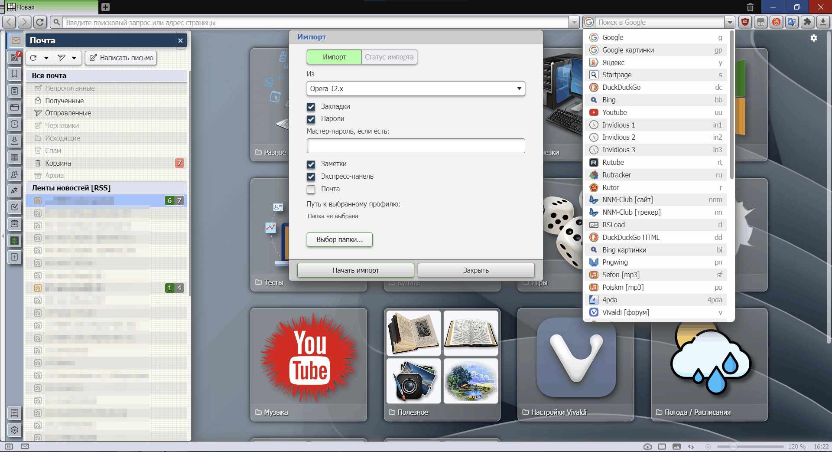Image resolution: width=832 pixels, height=452 pixels.
Task: Open a new tab with the plus button
Action: (105, 7)
